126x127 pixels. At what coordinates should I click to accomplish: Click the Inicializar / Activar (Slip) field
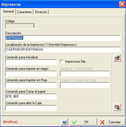pos(85,74)
